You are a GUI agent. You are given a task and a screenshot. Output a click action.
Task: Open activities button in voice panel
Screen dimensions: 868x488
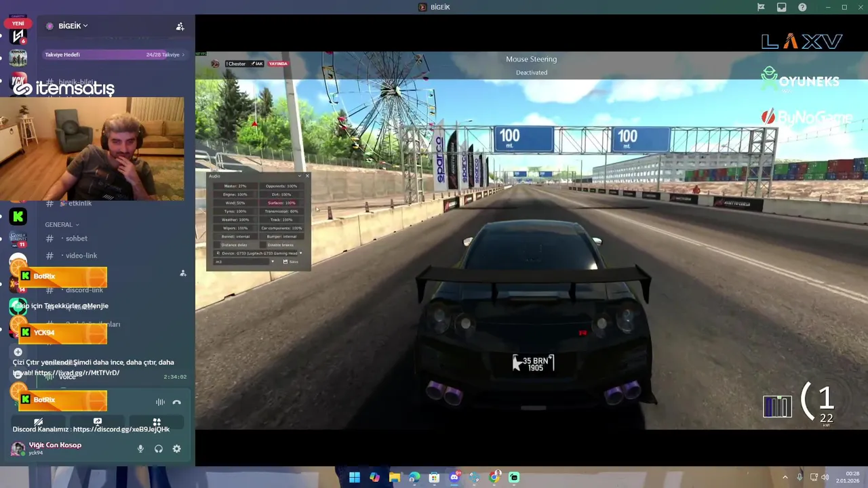coord(157,422)
